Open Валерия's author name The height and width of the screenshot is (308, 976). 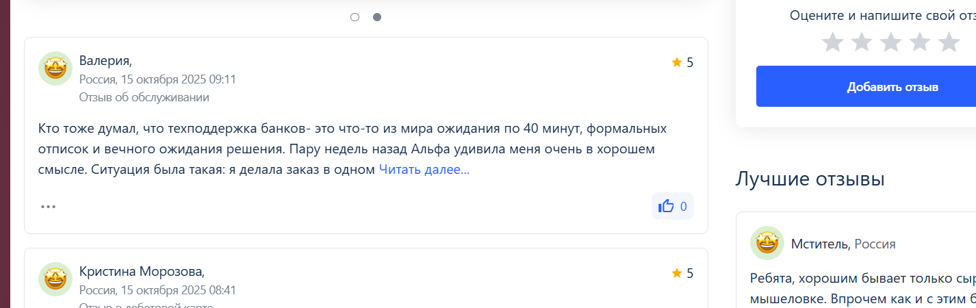point(105,60)
